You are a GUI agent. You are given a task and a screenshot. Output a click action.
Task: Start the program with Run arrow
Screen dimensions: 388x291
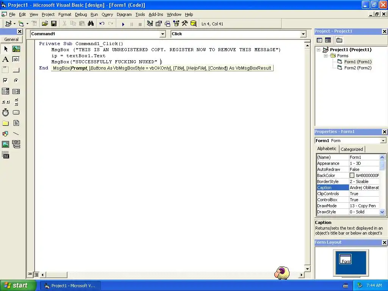pos(123,24)
